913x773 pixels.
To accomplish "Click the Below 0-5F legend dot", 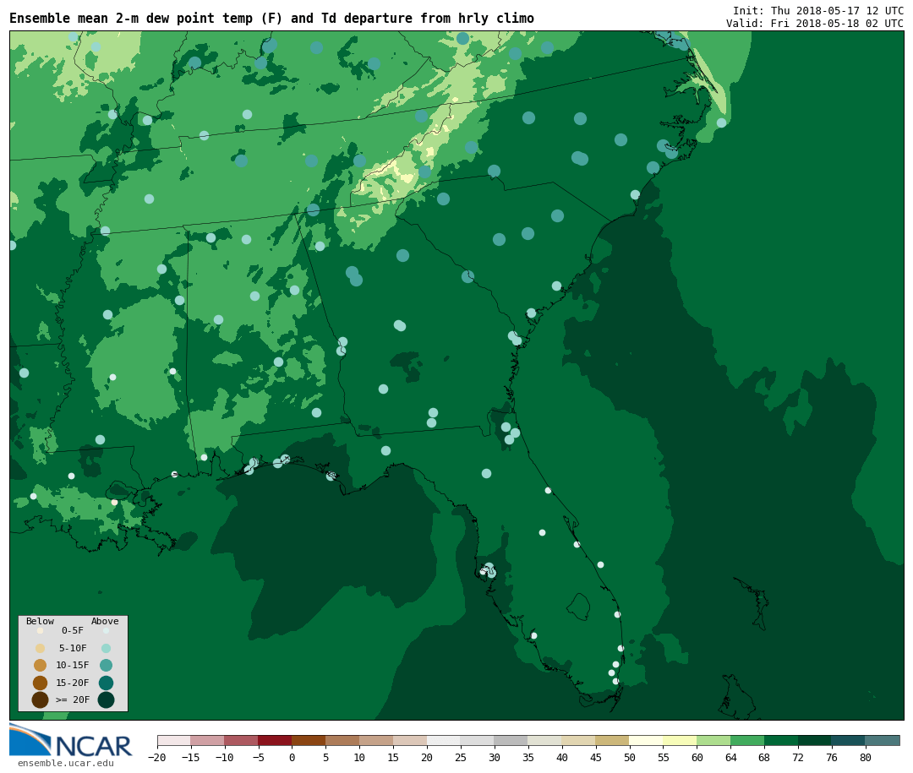I will click(41, 630).
